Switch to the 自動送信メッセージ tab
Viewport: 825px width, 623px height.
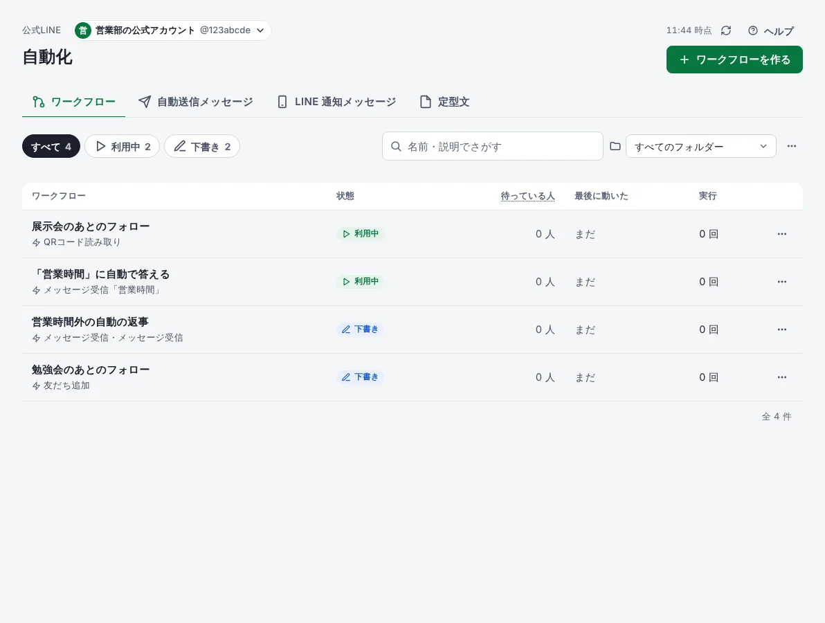point(195,102)
